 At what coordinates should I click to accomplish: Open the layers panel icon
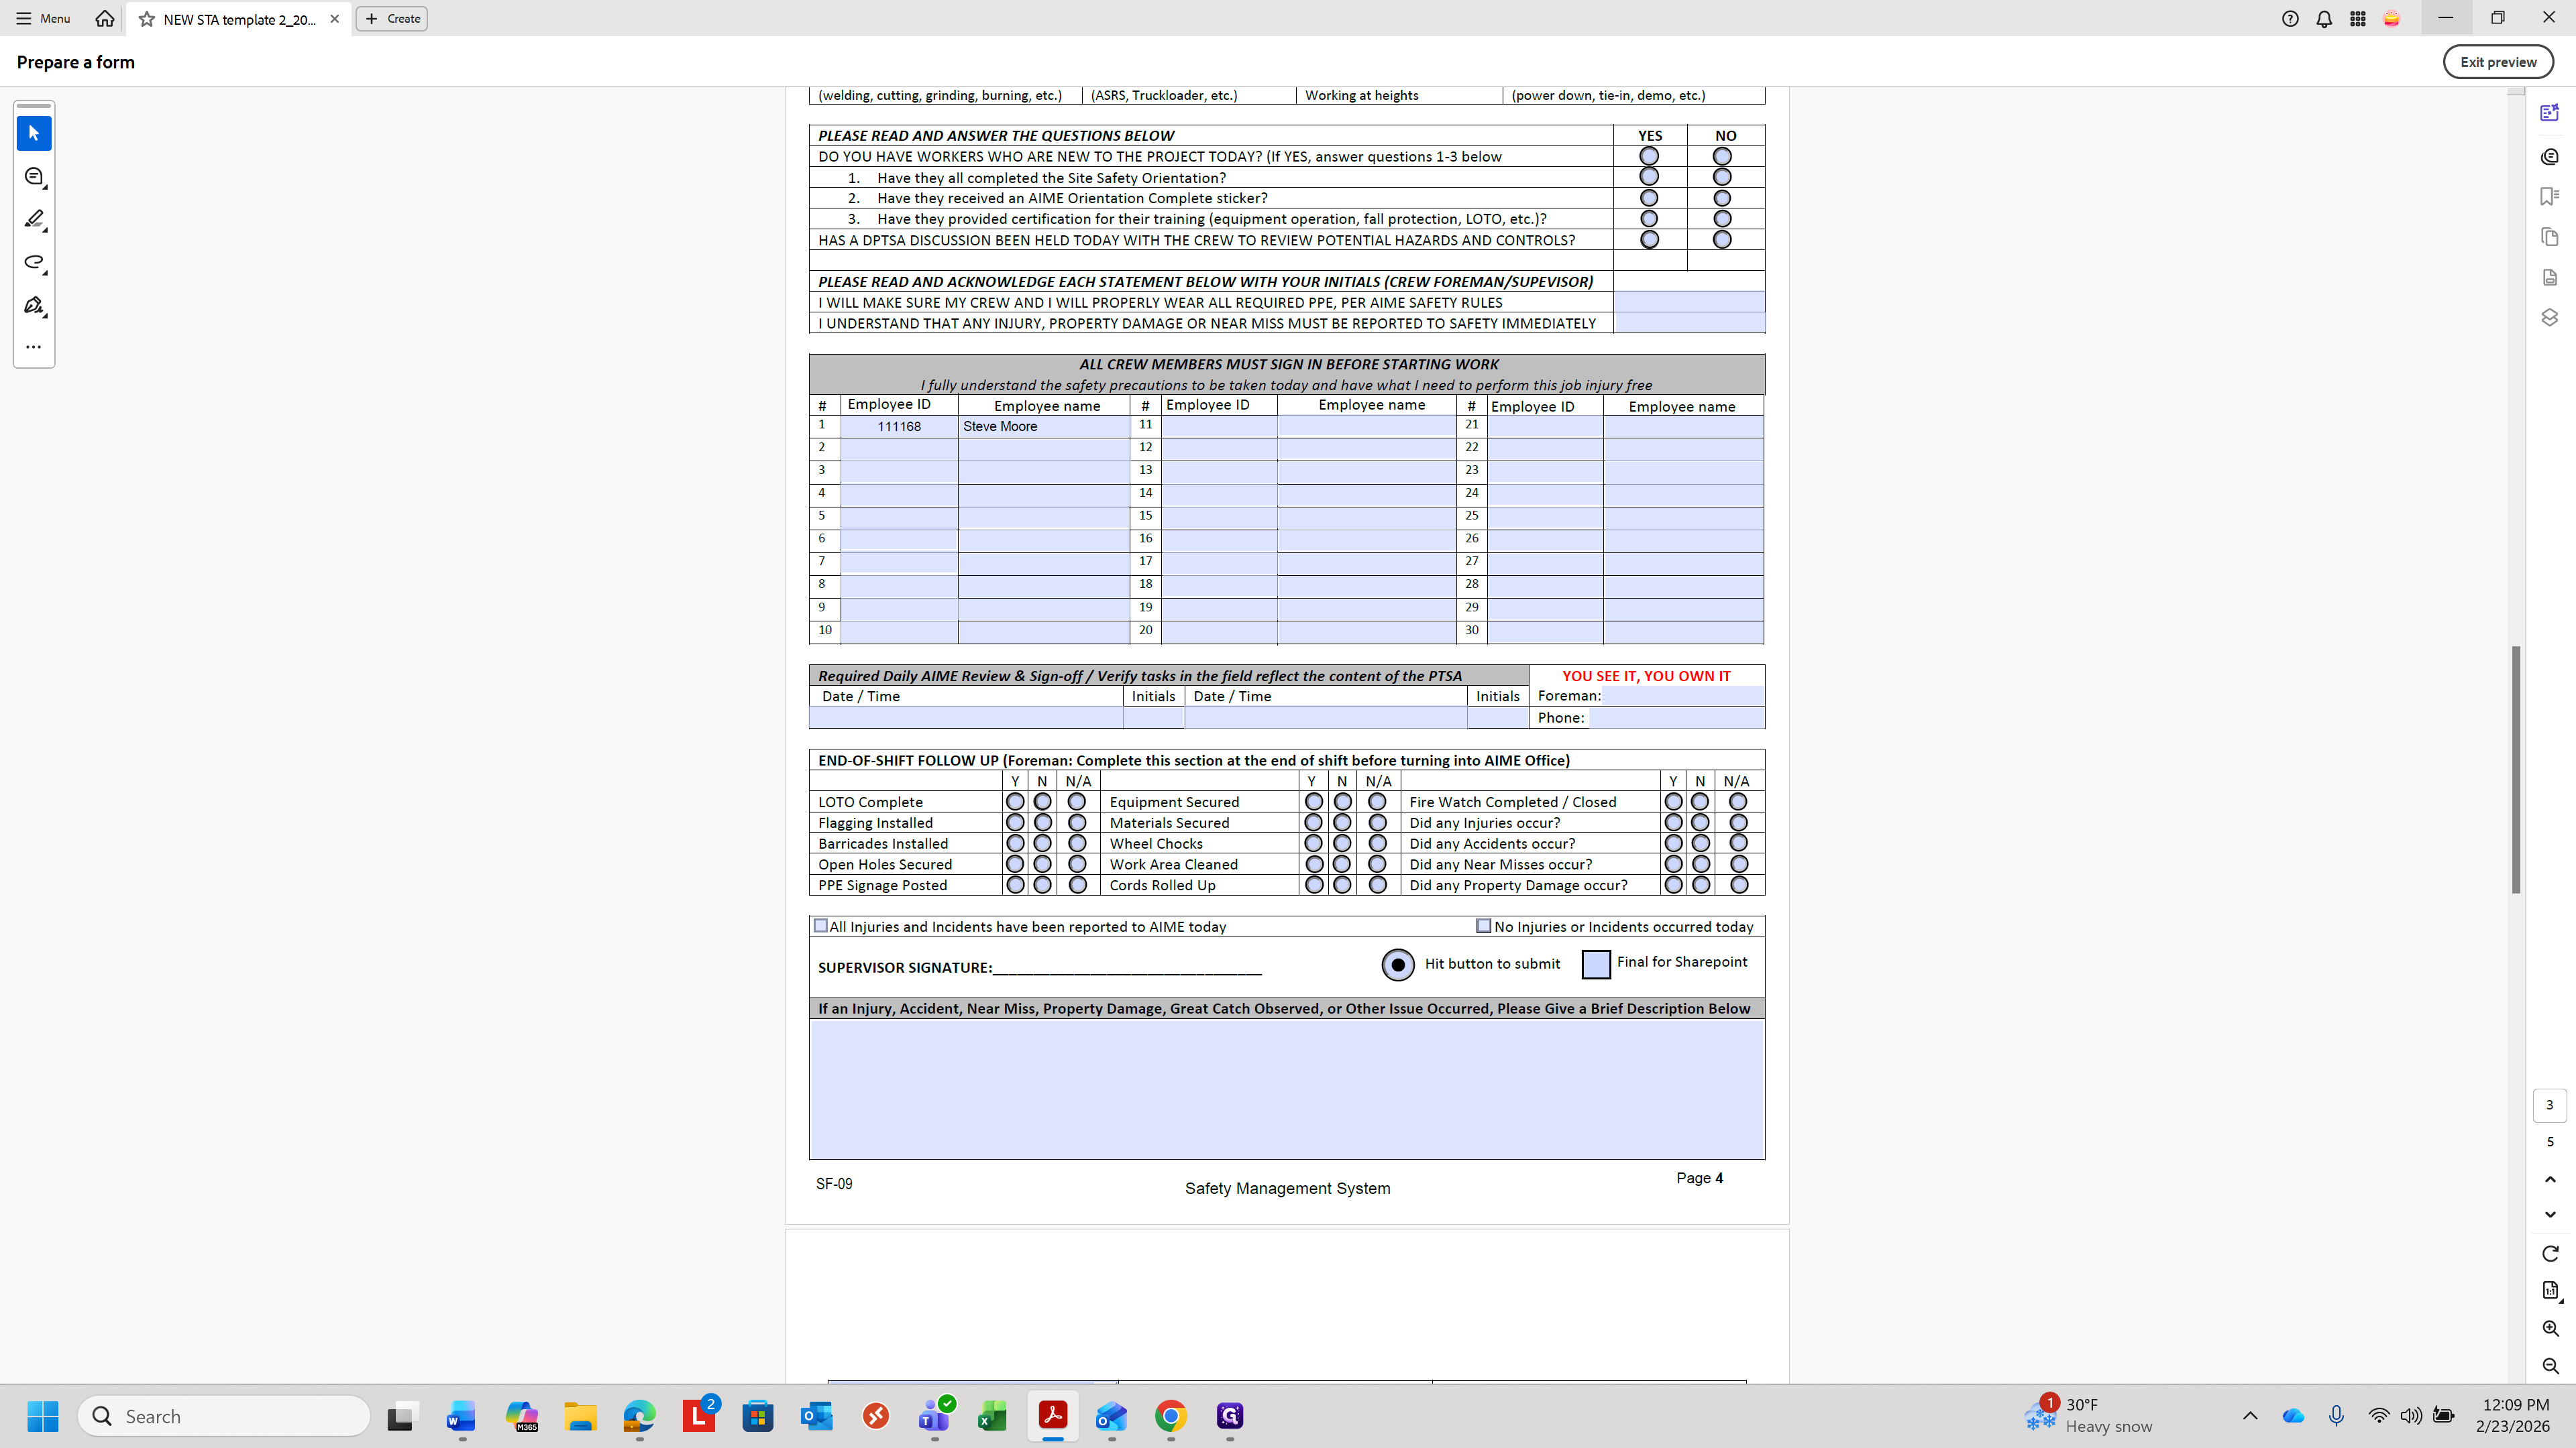coord(2549,317)
